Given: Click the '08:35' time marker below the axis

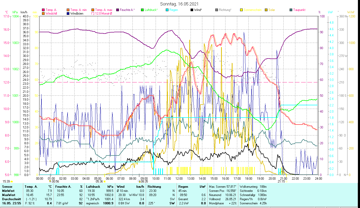Looking at the screenshot, I should click(x=144, y=181).
